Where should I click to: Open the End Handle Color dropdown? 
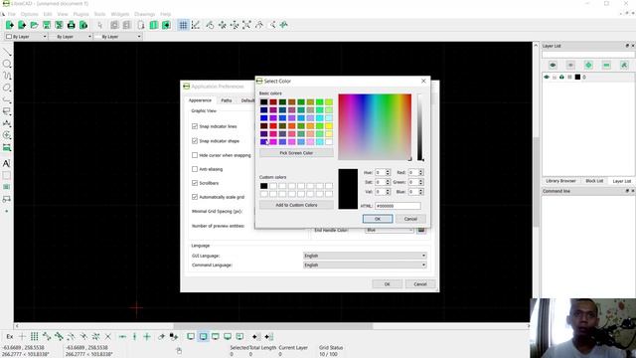(390, 230)
